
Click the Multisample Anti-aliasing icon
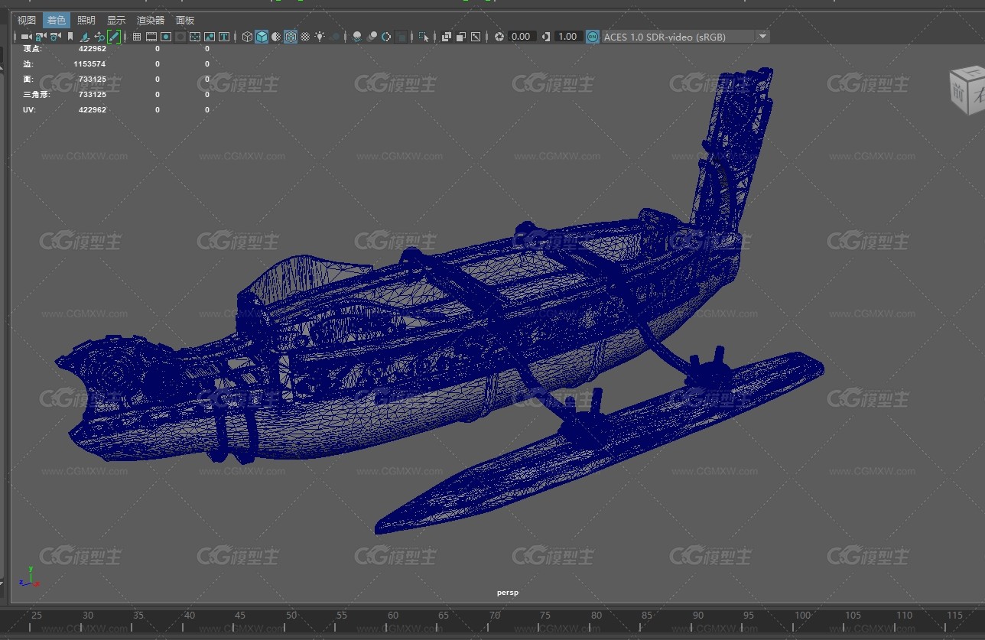coord(386,37)
